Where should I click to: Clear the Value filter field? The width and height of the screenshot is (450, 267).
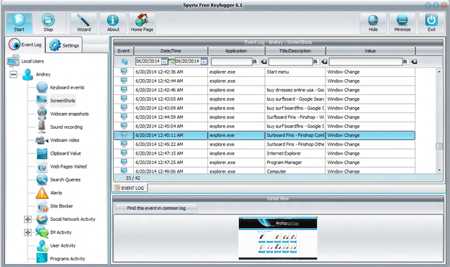tap(414, 62)
